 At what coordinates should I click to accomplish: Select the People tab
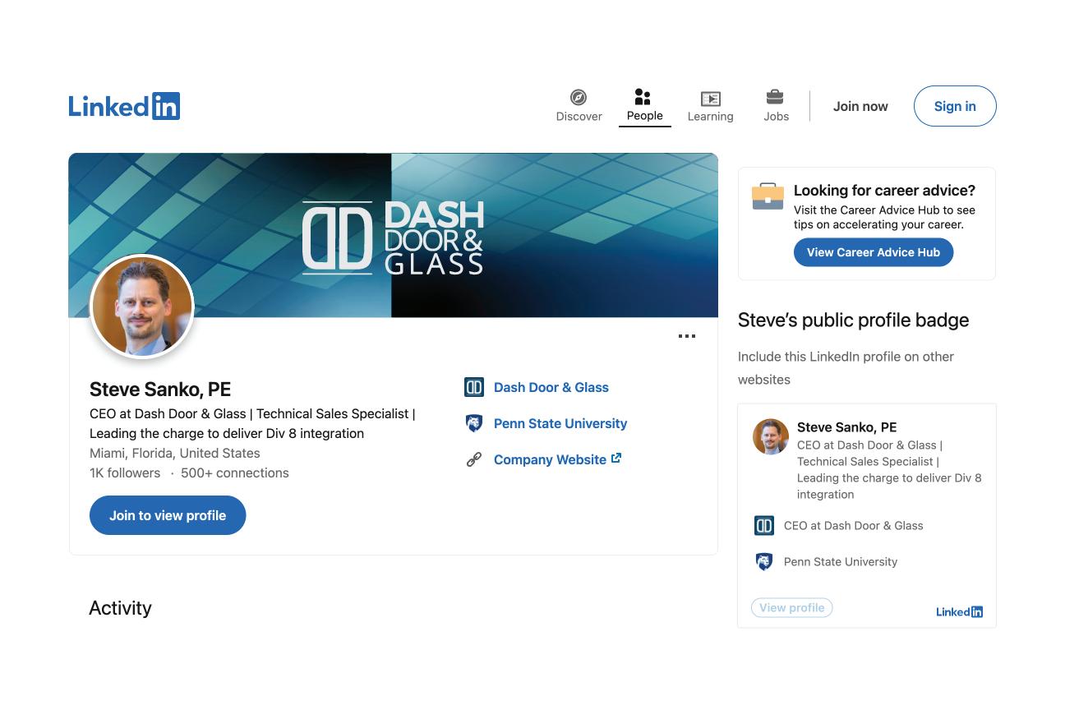coord(644,106)
